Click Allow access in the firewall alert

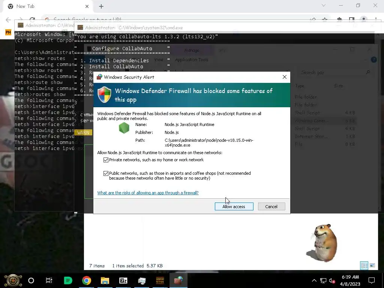234,207
